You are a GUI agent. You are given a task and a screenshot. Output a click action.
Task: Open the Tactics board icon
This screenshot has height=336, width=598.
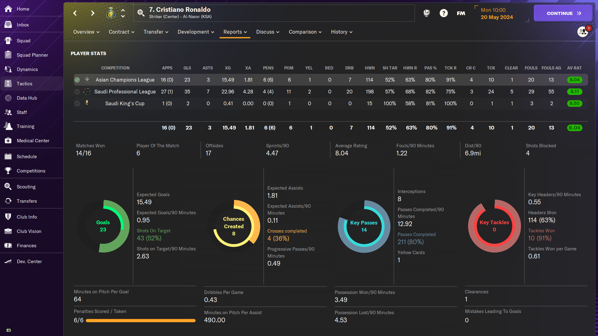coord(8,83)
